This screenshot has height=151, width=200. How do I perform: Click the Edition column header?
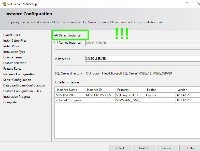pos(160,90)
